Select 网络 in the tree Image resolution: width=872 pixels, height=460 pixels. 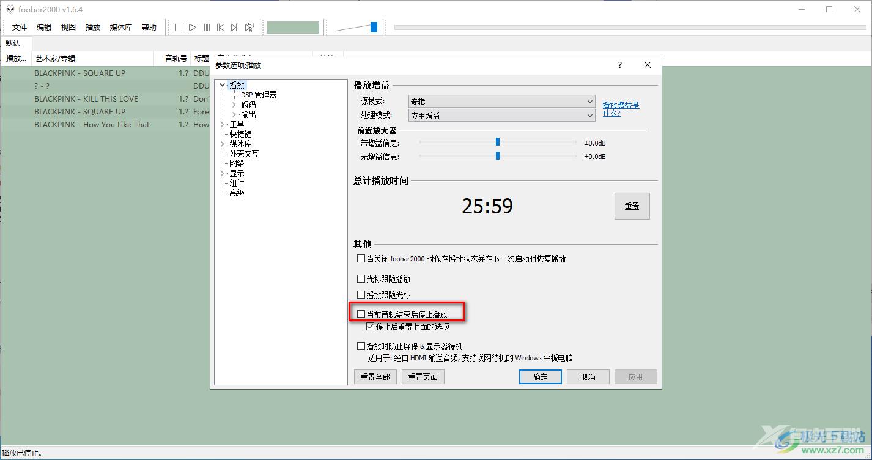click(237, 163)
